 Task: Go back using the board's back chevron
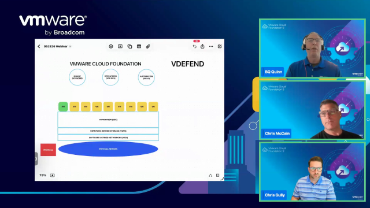tap(39, 46)
